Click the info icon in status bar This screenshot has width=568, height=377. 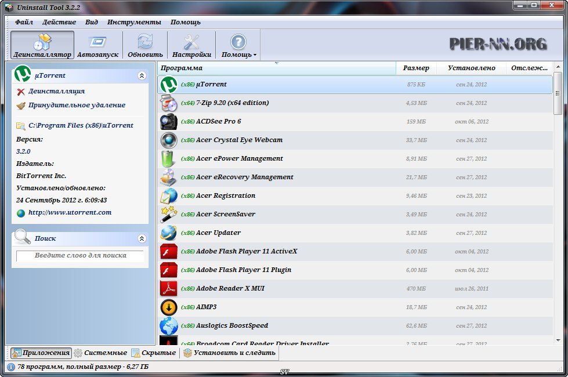11,367
